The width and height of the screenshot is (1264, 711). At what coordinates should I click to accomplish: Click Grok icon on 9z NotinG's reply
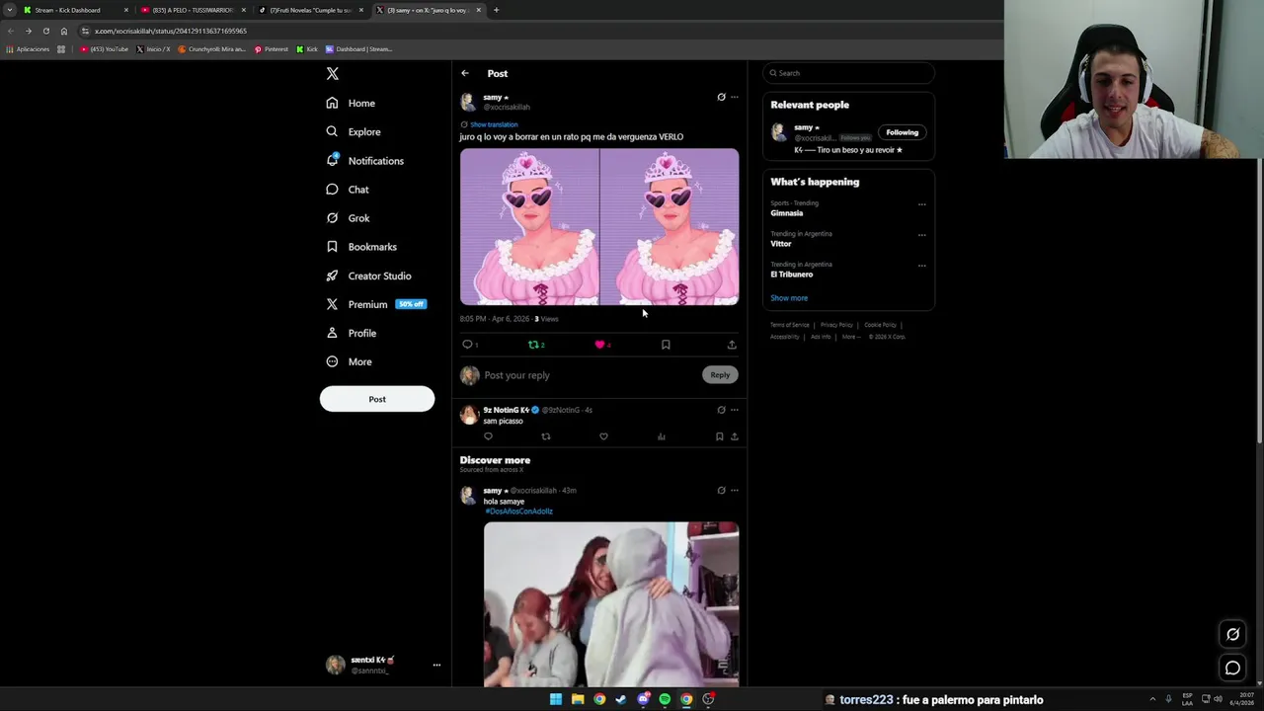pos(721,410)
